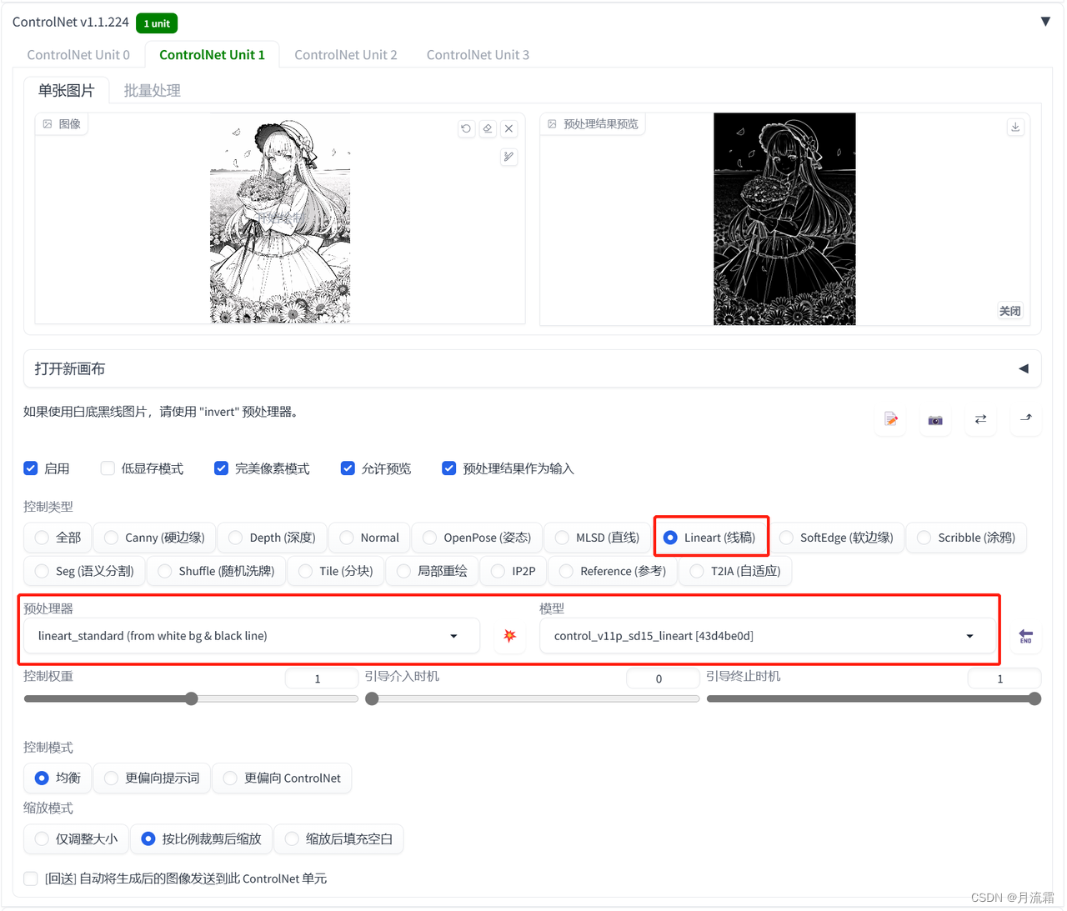This screenshot has width=1067, height=911.
Task: Click the END arrow icon beside model
Action: point(1026,636)
